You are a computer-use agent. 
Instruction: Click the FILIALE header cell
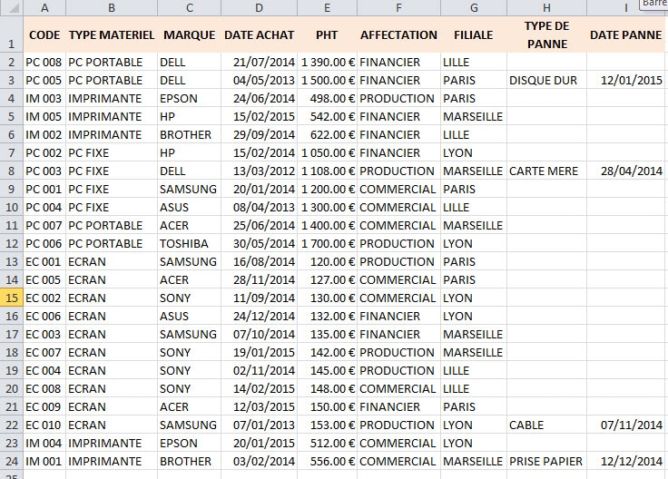click(474, 34)
